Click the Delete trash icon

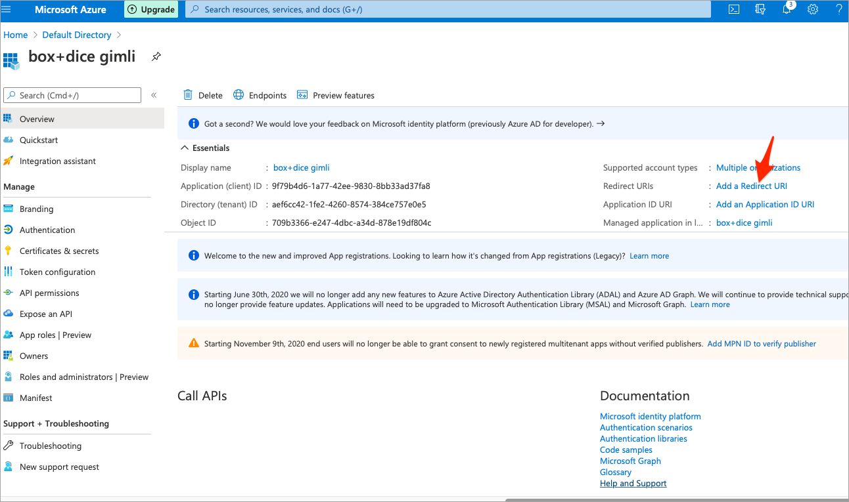tap(188, 95)
